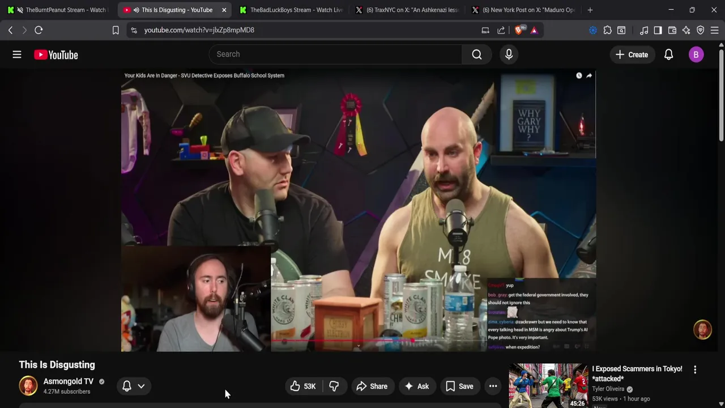
Task: Switch to the TheBurntPeanut Stream tab
Action: [x=58, y=10]
